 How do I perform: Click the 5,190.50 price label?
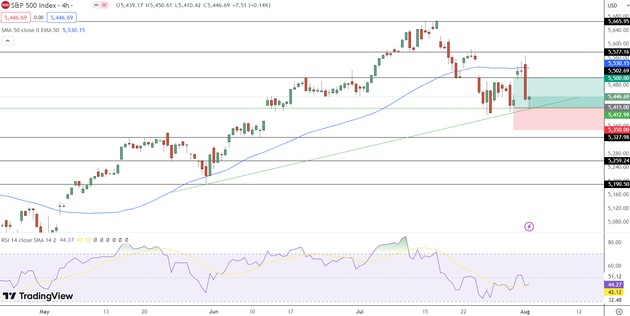tap(617, 184)
